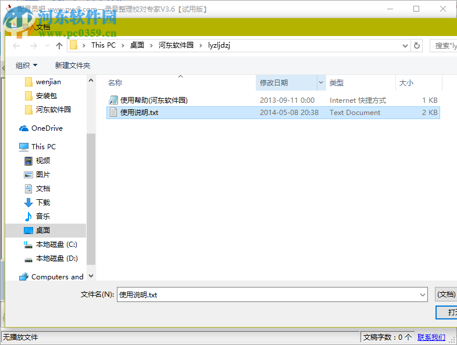Screen dimensions: 457x345
Task: Refresh the current folder view
Action: 417,46
